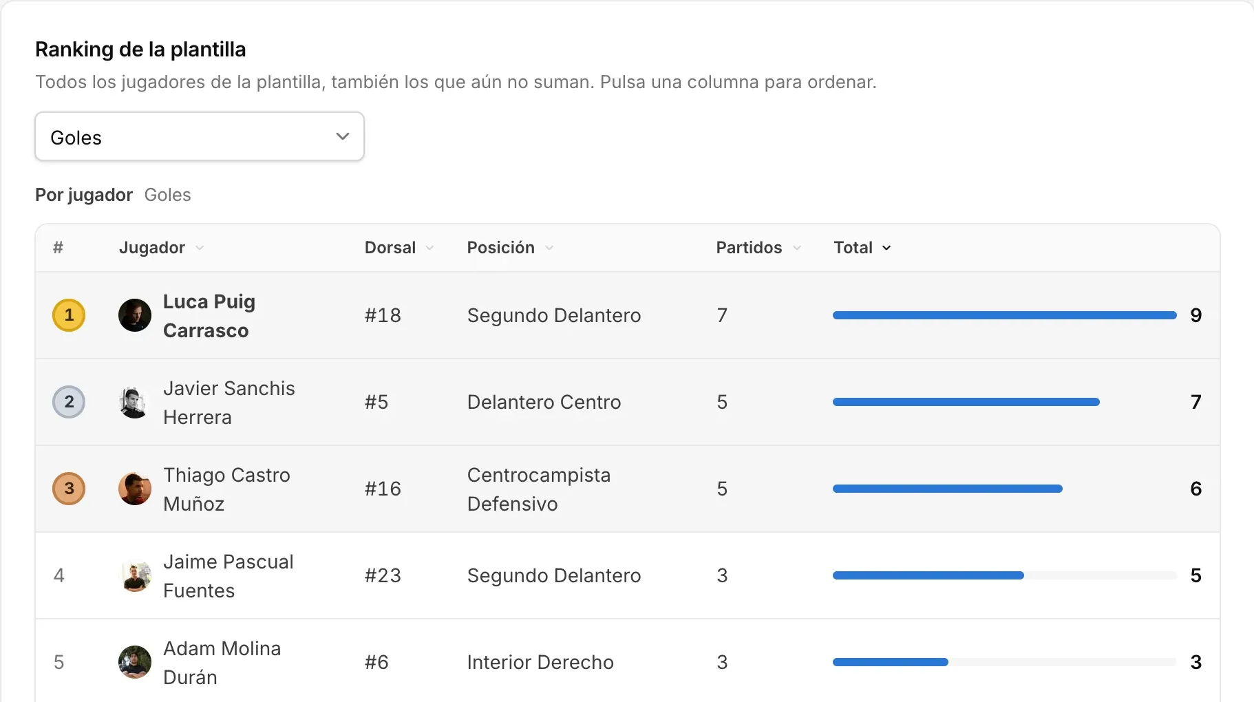Select player name Thiago Castro Muñoz
Viewport: 1254px width, 702px height.
point(227,489)
